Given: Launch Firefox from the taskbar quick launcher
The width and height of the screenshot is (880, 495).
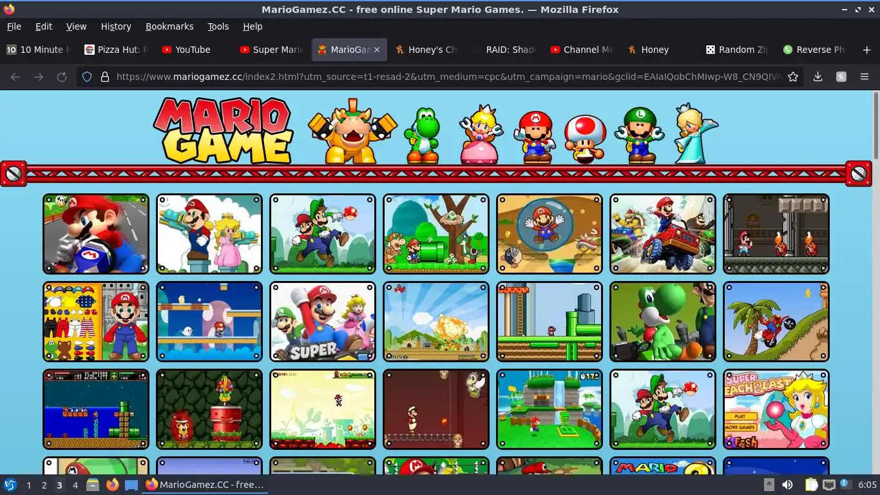Looking at the screenshot, I should coord(113,485).
